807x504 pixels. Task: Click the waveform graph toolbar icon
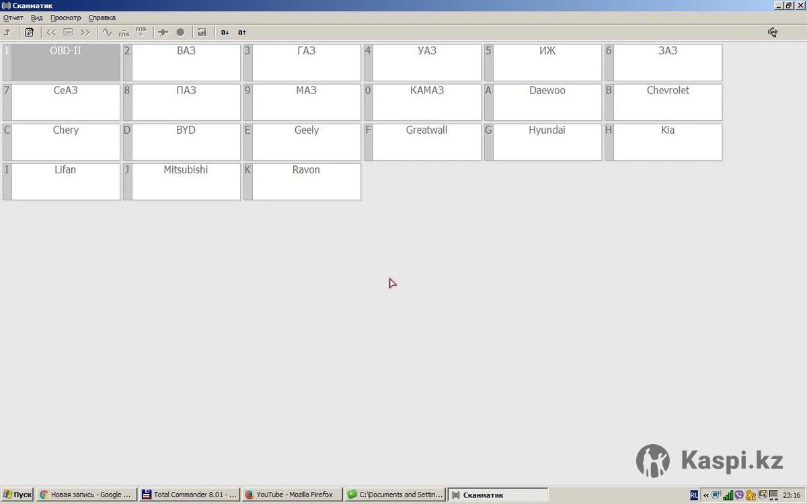(107, 32)
